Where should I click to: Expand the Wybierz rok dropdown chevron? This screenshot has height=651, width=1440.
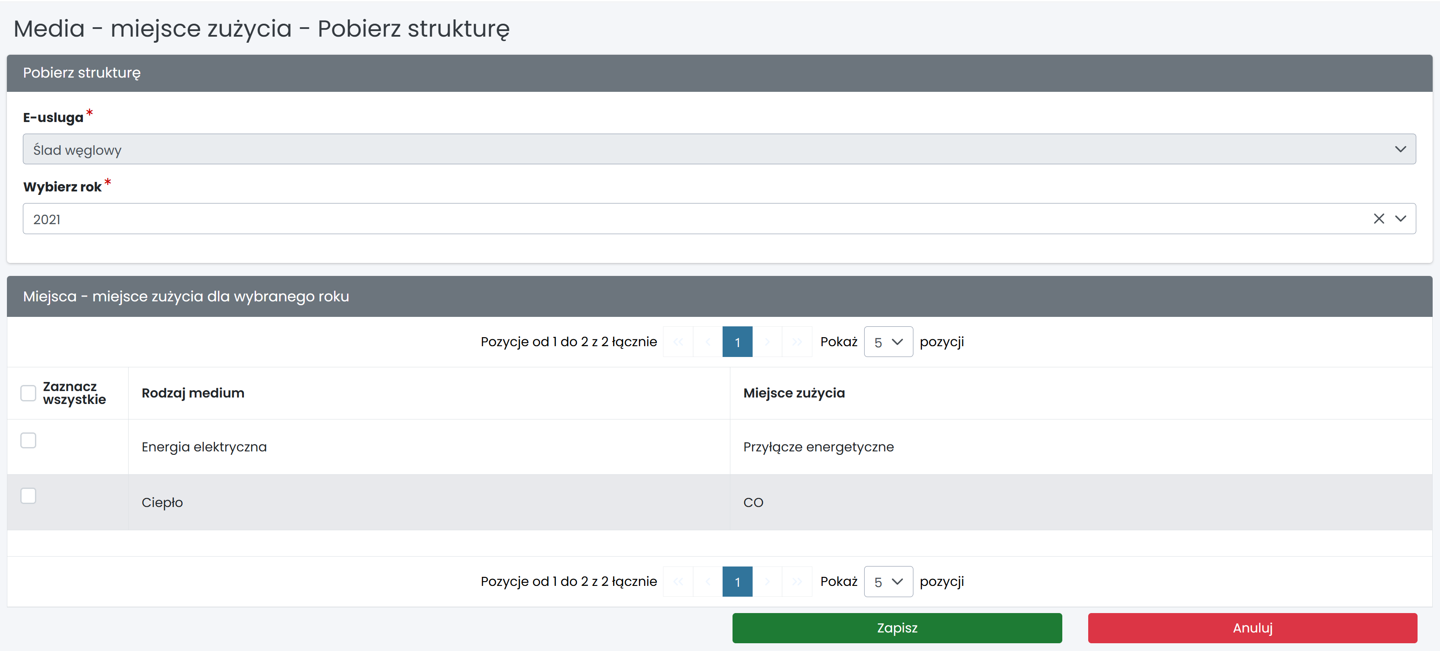pos(1400,219)
